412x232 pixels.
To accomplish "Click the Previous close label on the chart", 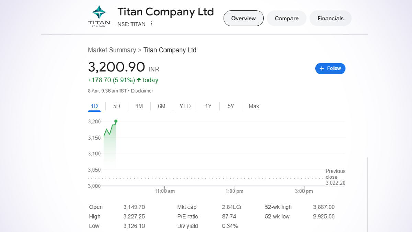I will tap(335, 174).
